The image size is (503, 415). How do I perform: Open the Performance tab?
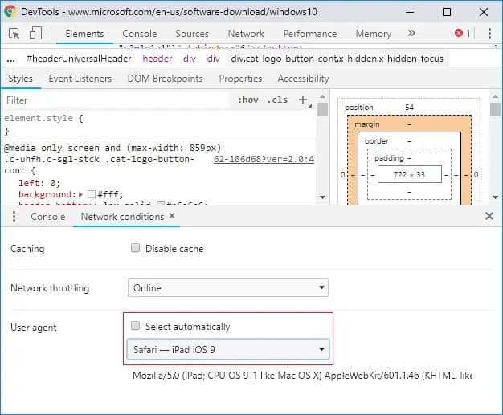click(310, 34)
